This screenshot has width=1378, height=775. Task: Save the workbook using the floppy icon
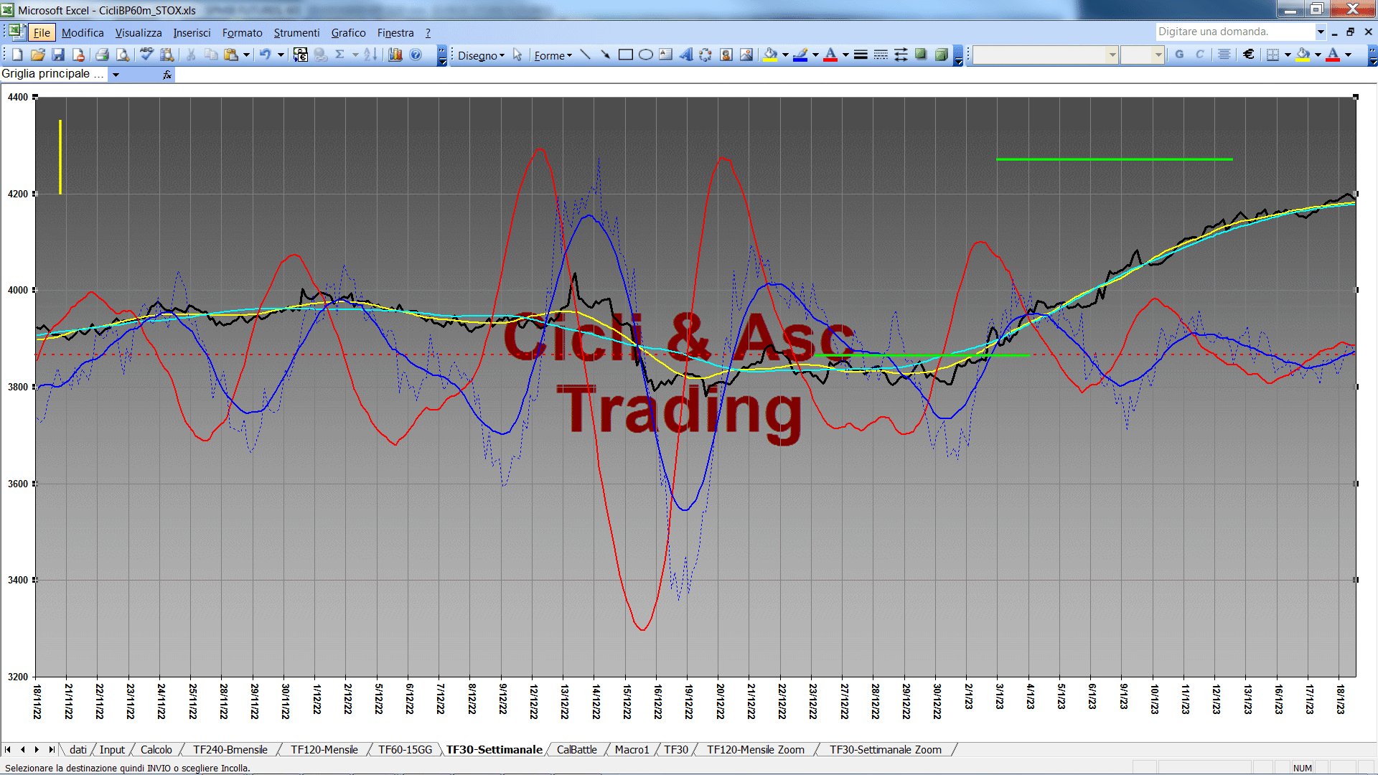click(x=58, y=55)
